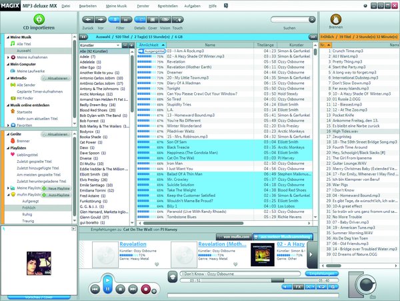Switch to Vision view
Image resolution: width=400 pixels, height=301 pixels.
(x=165, y=19)
